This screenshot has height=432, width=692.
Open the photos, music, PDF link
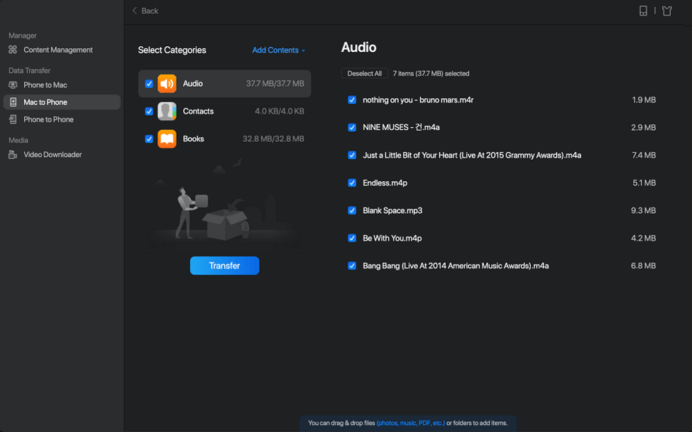(x=410, y=423)
